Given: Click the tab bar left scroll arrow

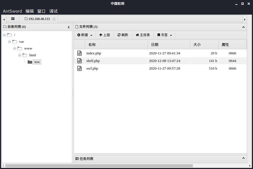Looking at the screenshot, I should coord(4,19).
